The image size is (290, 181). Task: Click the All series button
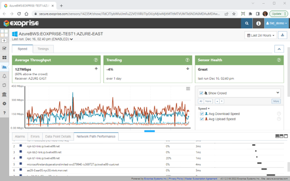pyautogui.click(x=201, y=101)
